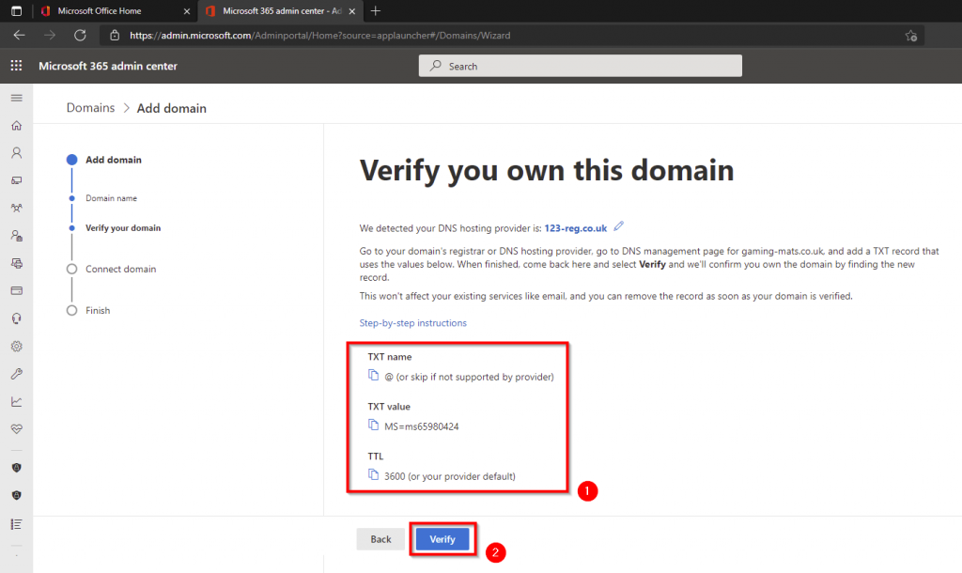Edit detected DNS provider pencil icon
This screenshot has width=962, height=573.
(618, 226)
